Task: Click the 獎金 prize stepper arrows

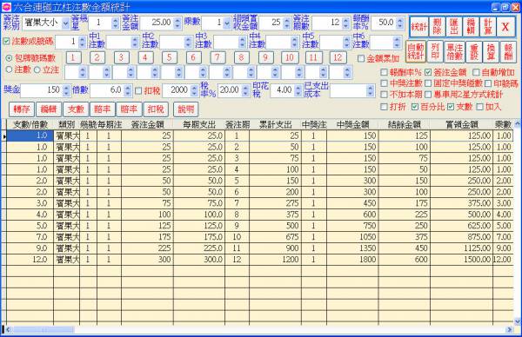Action: tap(66, 90)
